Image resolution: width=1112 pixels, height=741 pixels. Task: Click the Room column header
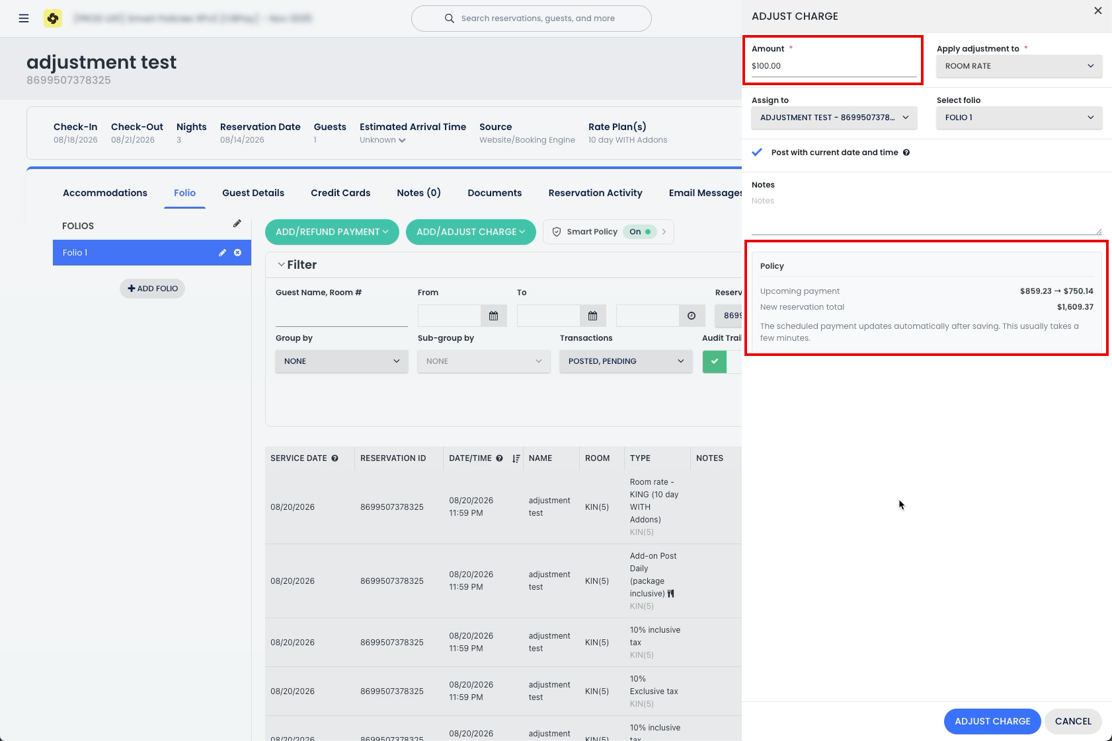597,458
